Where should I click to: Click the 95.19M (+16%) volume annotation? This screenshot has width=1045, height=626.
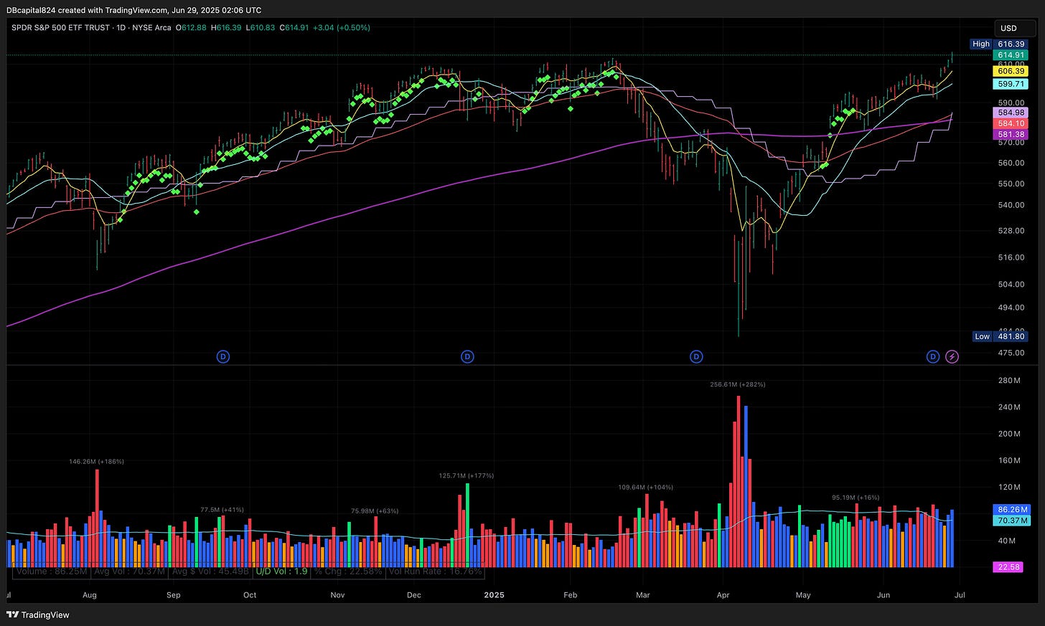point(856,498)
